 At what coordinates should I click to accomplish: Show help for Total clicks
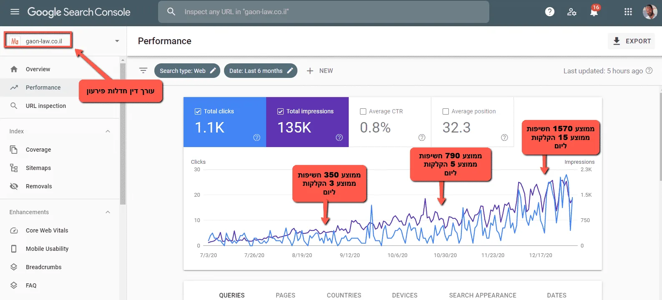(257, 137)
